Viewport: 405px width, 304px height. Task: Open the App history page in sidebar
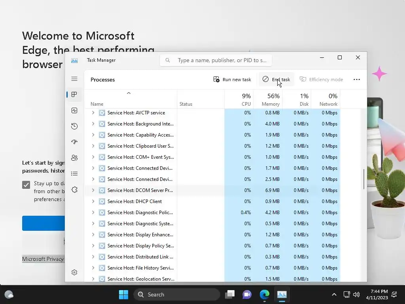(74, 126)
